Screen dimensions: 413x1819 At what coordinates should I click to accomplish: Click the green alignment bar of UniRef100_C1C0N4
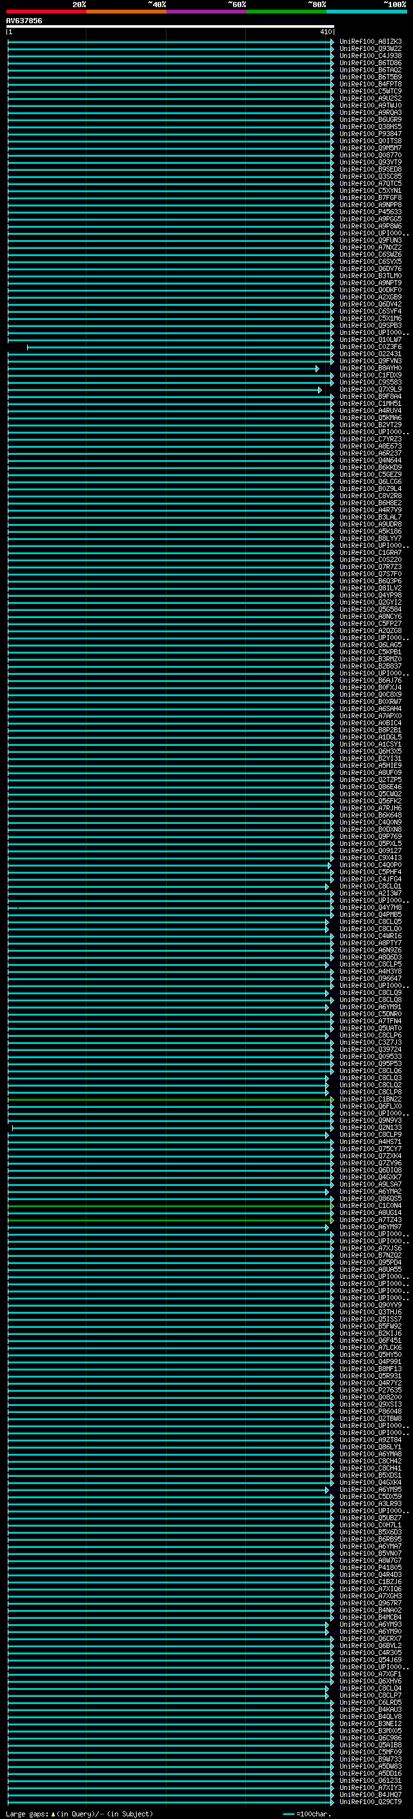point(170,1206)
